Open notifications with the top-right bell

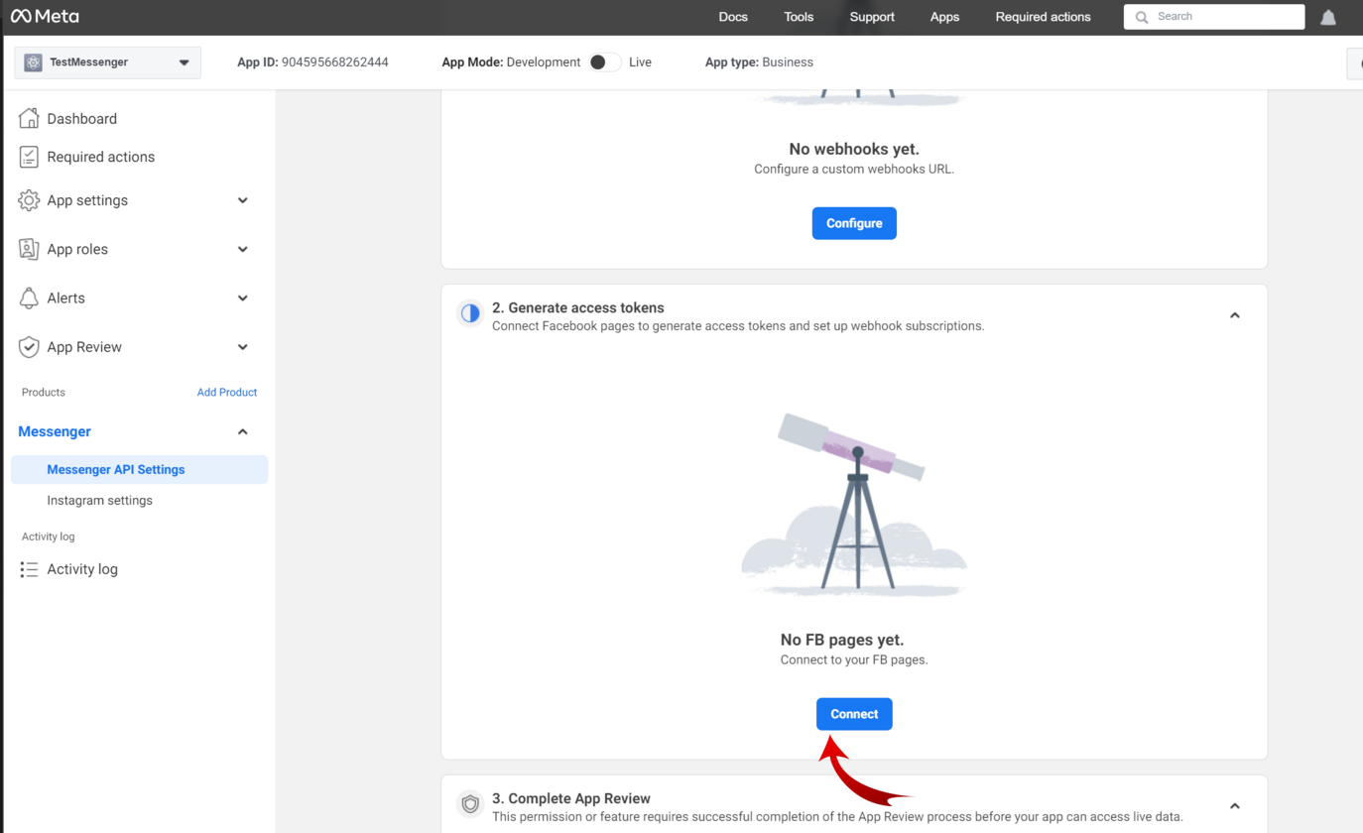tap(1328, 16)
